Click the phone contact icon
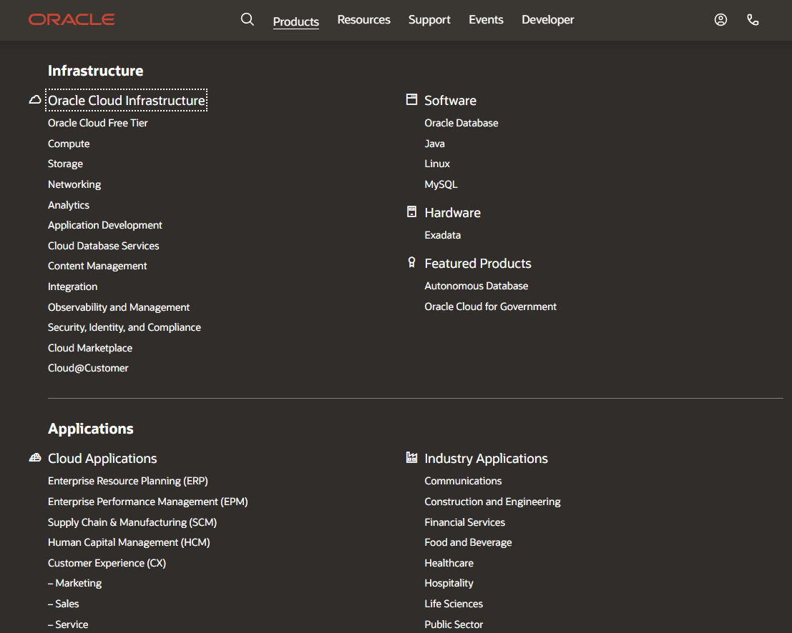The width and height of the screenshot is (792, 633). pos(753,20)
